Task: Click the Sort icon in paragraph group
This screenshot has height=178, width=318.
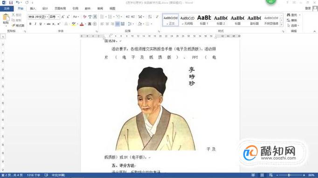Action: coord(150,17)
